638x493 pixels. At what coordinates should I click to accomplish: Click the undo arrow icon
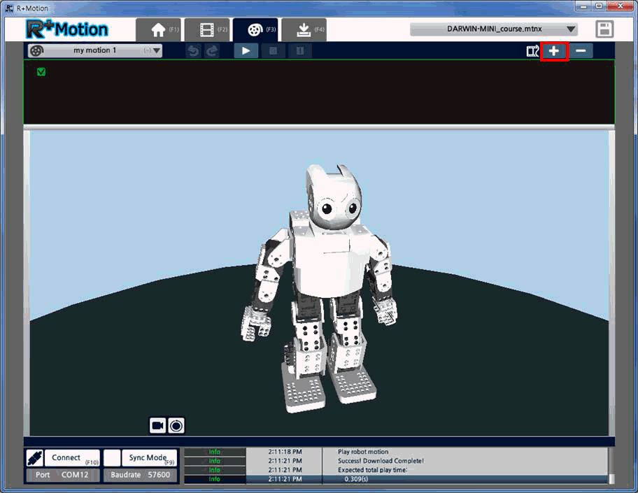(193, 51)
